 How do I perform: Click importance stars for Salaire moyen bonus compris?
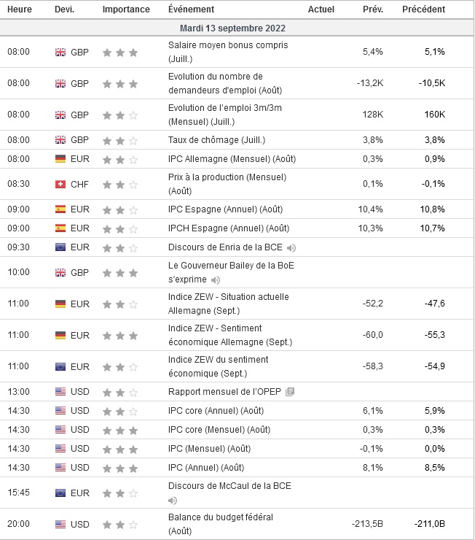tap(120, 53)
